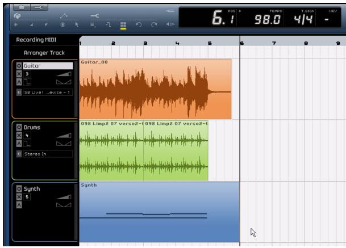This screenshot has width=346, height=248.
Task: Click the Guitar track volume slider
Action: pos(64,74)
